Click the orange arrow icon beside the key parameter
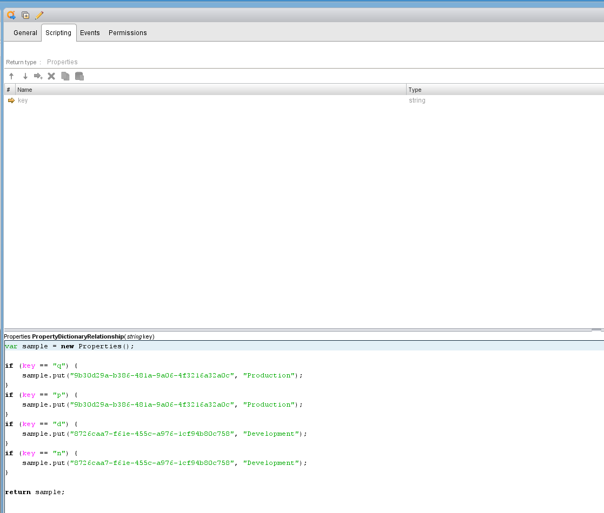 click(10, 100)
